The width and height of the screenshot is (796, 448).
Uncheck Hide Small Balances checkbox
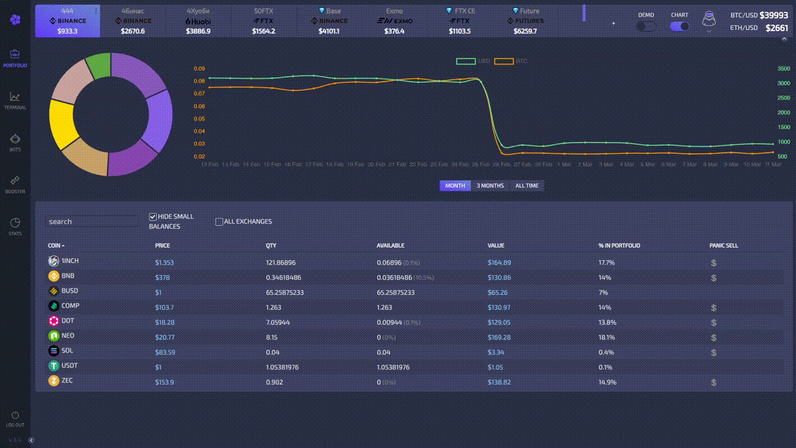click(153, 217)
